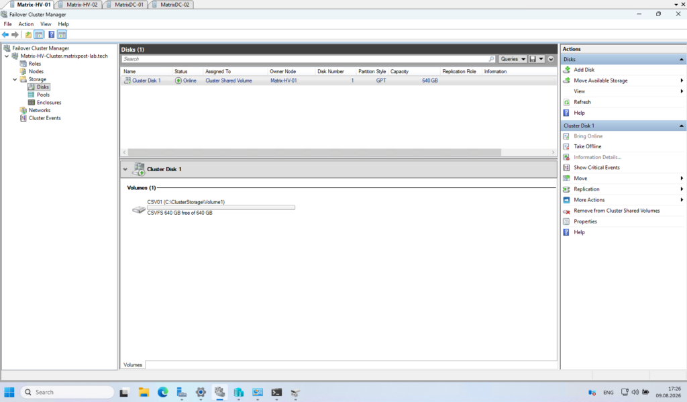Click the Move action icon for Cluster Disk 1
Image resolution: width=687 pixels, height=402 pixels.
(x=566, y=179)
